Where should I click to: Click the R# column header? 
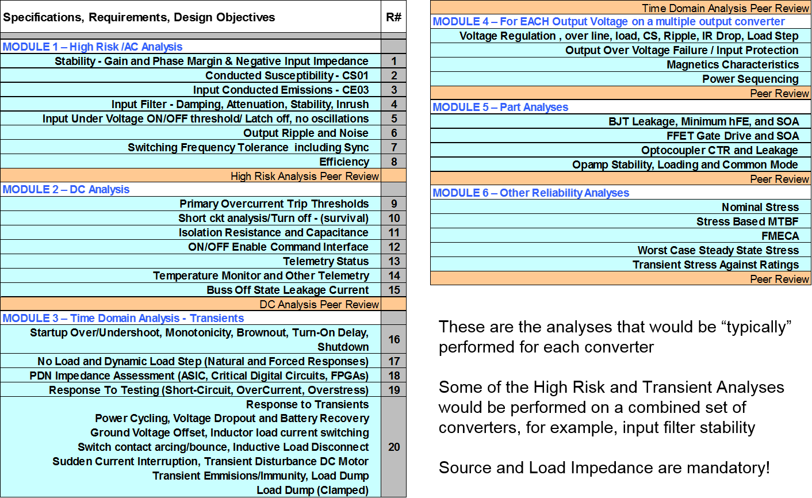tap(394, 17)
